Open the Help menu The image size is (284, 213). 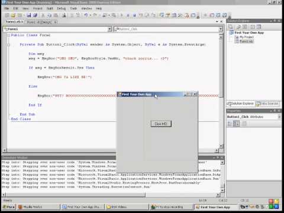(x=99, y=8)
